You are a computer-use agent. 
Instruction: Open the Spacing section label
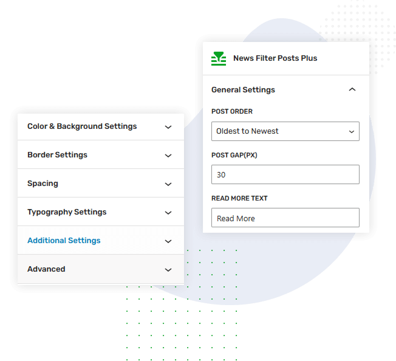tap(43, 184)
